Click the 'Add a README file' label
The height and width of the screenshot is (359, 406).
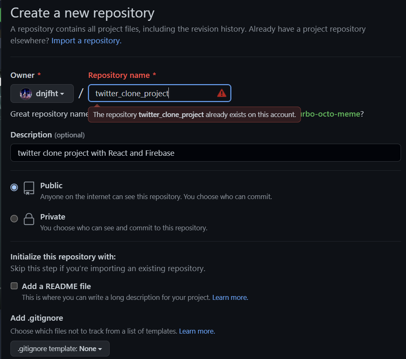[56, 286]
